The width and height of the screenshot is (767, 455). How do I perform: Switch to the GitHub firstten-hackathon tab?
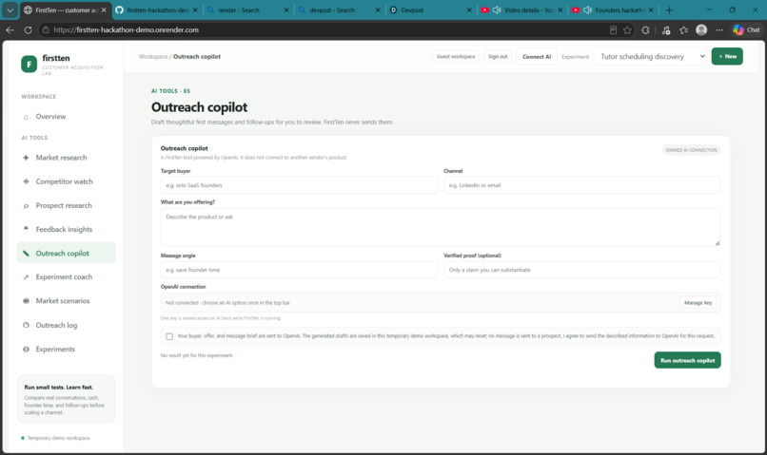point(156,9)
